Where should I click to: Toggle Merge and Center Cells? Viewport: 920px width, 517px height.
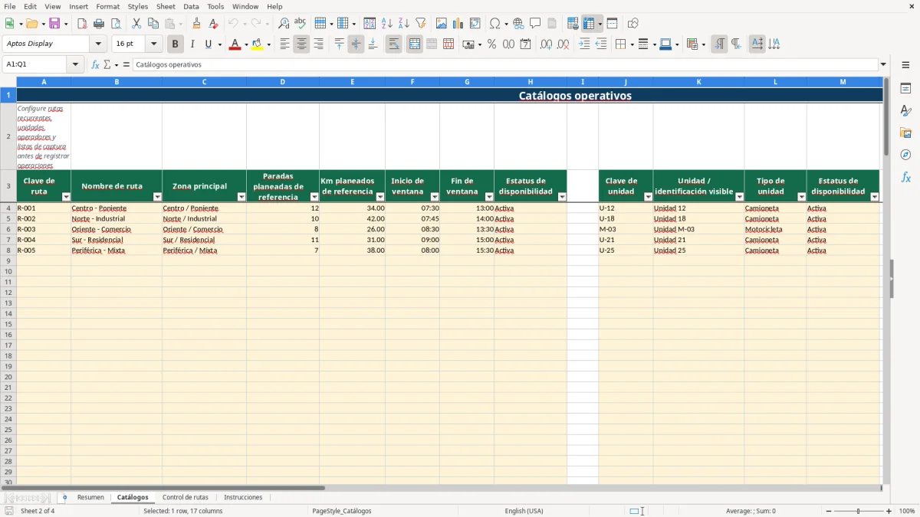click(x=415, y=44)
